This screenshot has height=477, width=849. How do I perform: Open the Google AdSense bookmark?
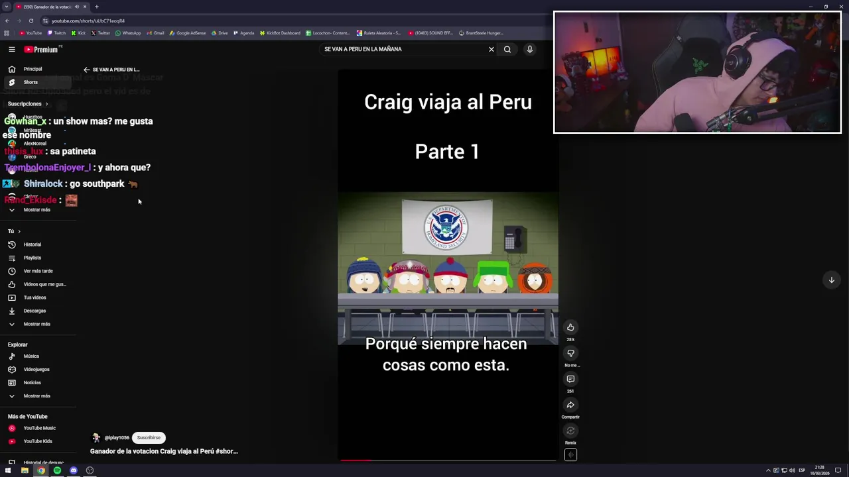(188, 33)
